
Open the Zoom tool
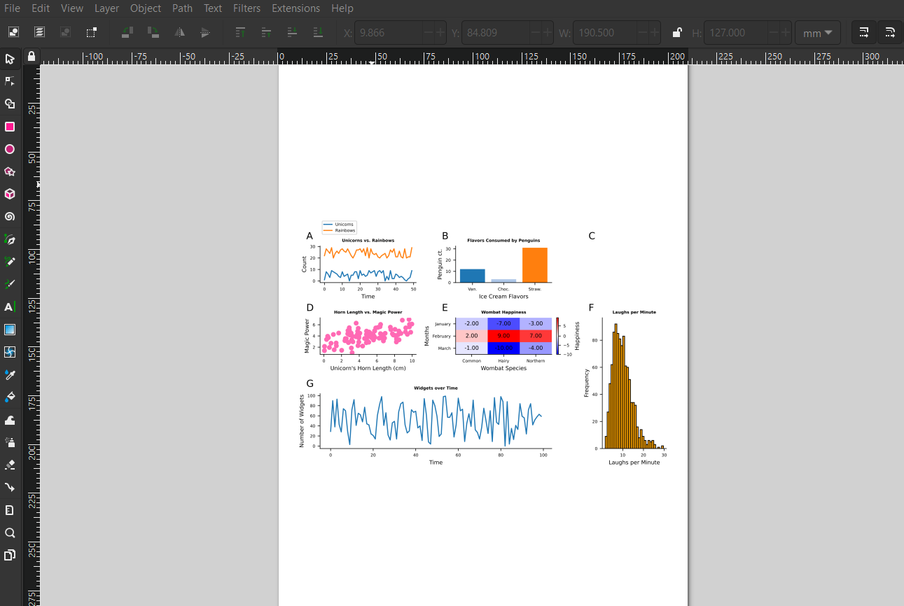click(10, 533)
